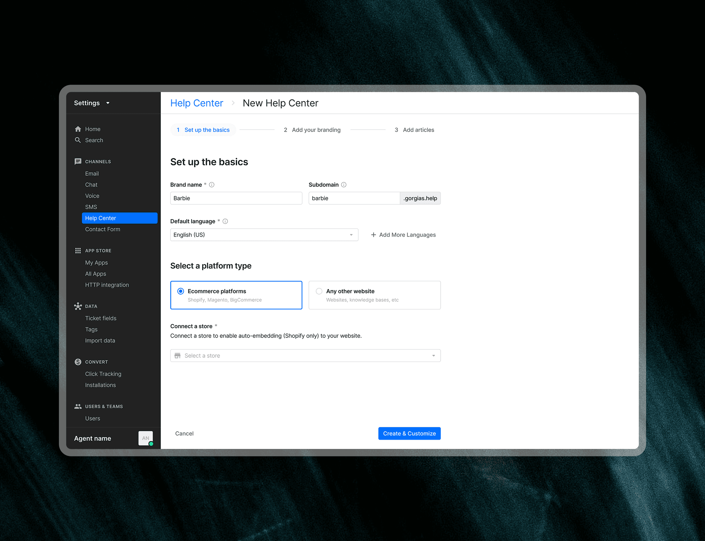The image size is (705, 541).
Task: Open the Default language dropdown
Action: [264, 235]
